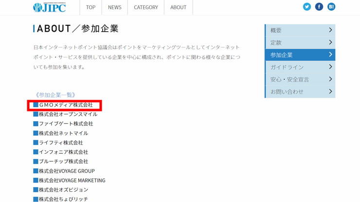Image resolution: width=360 pixels, height=202 pixels.
Task: Select お問い合わせ in the sidebar
Action: (x=300, y=92)
